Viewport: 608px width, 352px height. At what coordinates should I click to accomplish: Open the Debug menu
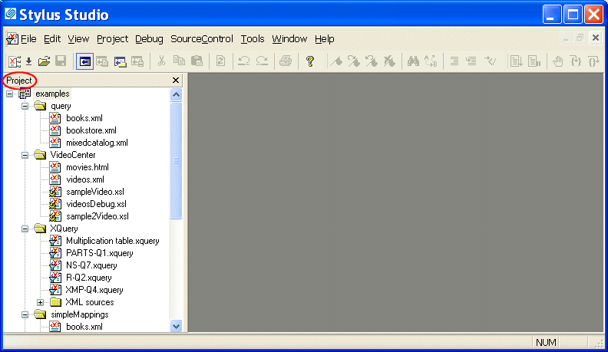point(149,39)
